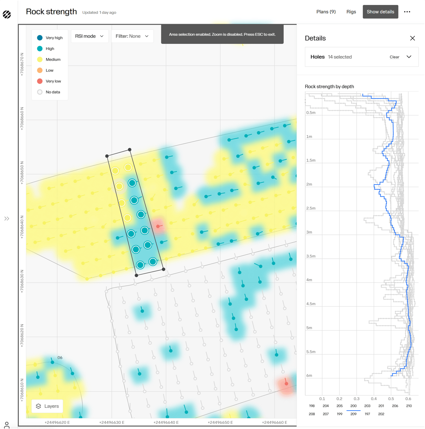The height and width of the screenshot is (429, 425).
Task: Click the three-dot overflow menu in header
Action: [407, 12]
